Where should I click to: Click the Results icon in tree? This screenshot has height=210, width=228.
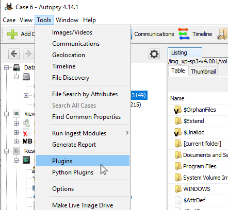17,151
